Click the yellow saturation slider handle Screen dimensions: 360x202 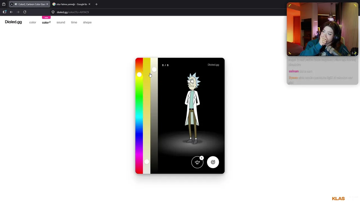coord(147,162)
